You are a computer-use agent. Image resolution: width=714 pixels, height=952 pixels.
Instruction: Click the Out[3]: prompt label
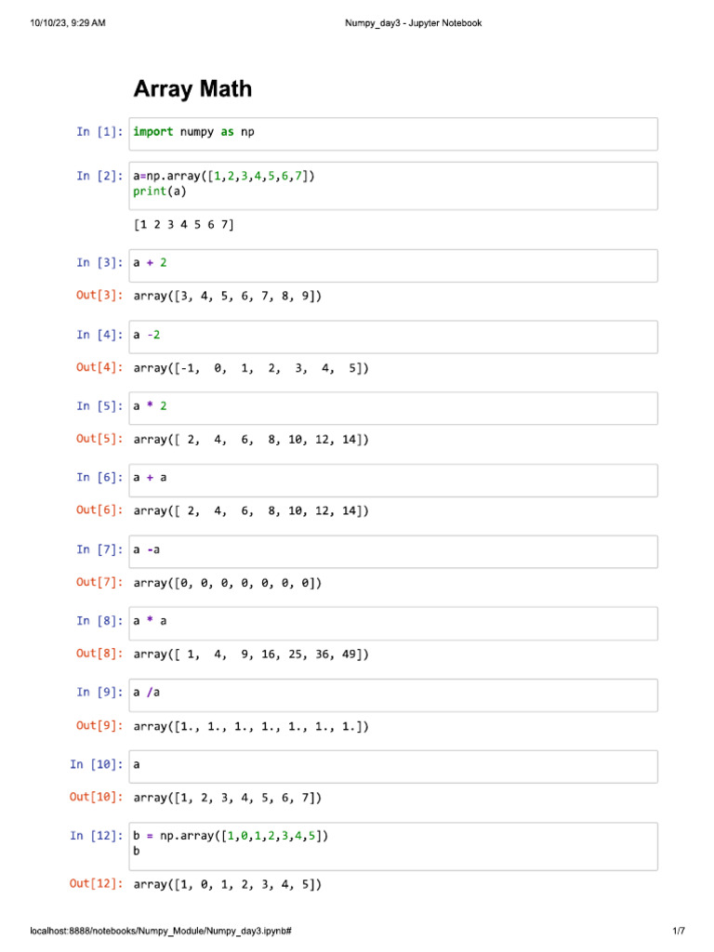99,295
